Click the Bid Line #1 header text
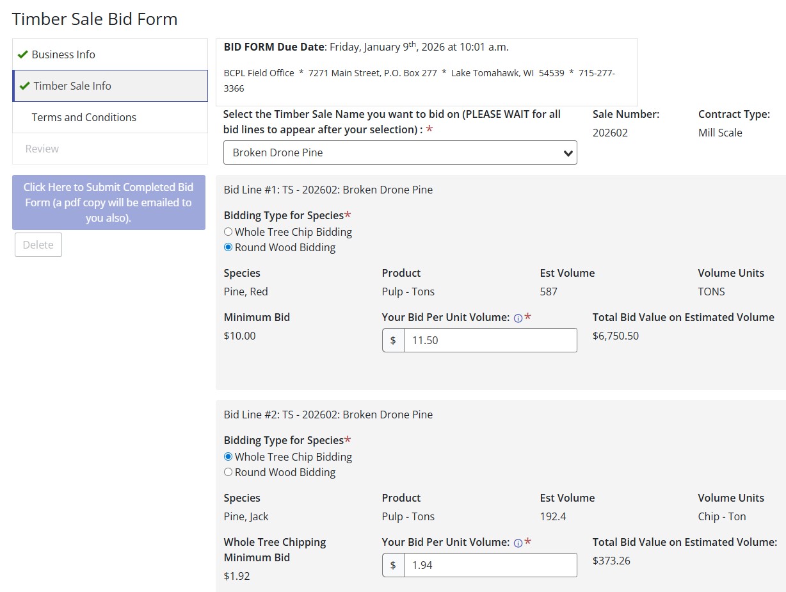Screen dimensions: 786x592 [x=328, y=190]
